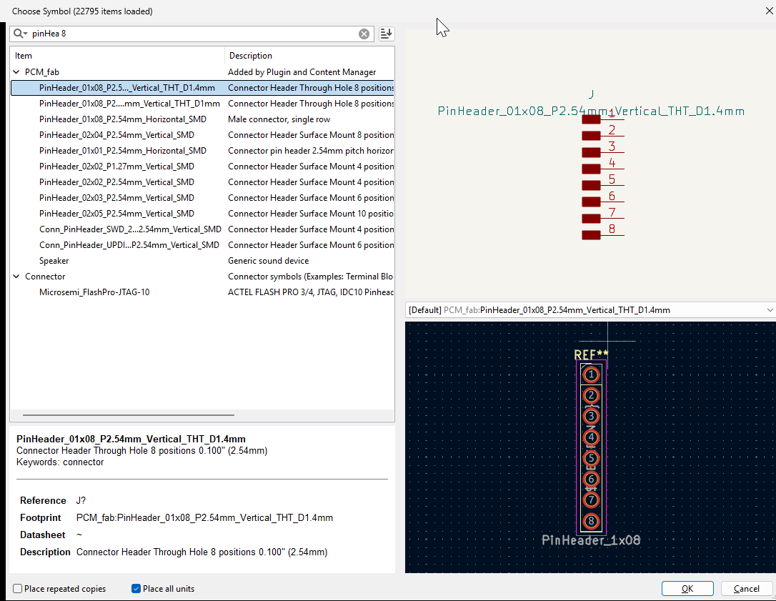Click the horizontal scrollbar of symbol list
Viewport: 776px width, 601px height.
tap(129, 415)
